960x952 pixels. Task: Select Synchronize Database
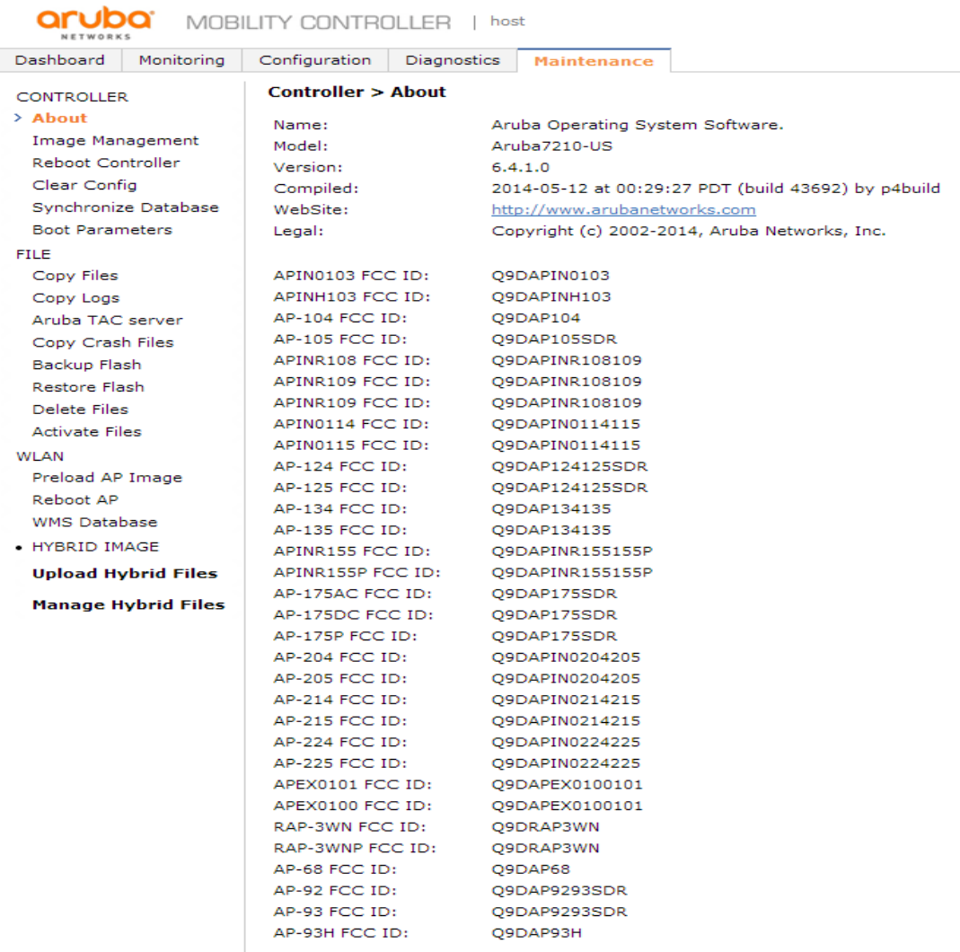tap(126, 207)
